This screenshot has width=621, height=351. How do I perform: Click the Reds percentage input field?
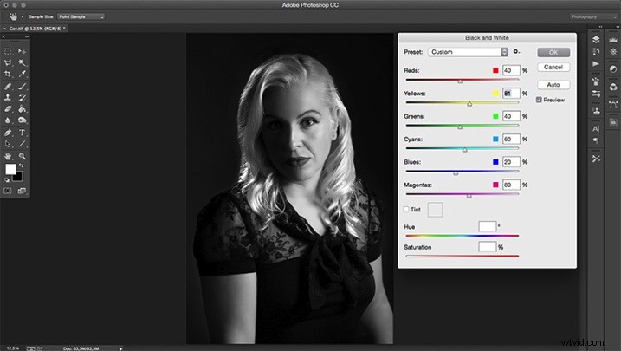(511, 70)
